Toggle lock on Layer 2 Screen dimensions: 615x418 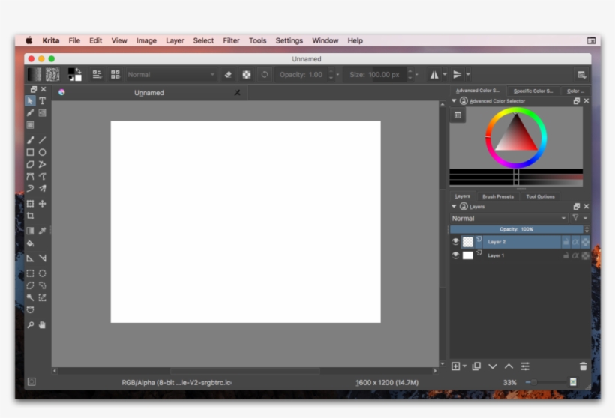566,242
